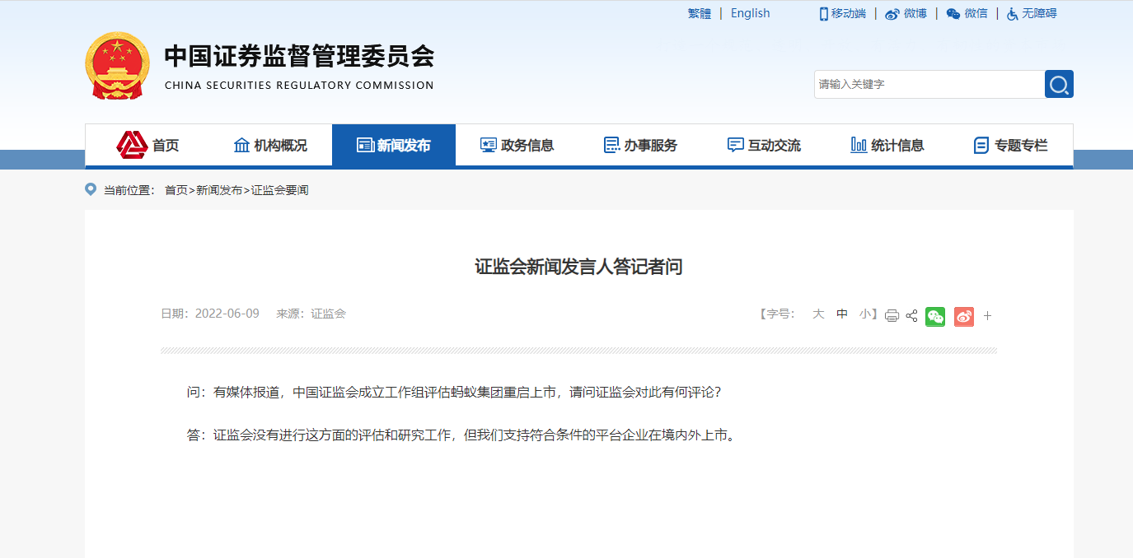Share article via green WeChat icon
1133x558 pixels.
(x=935, y=316)
